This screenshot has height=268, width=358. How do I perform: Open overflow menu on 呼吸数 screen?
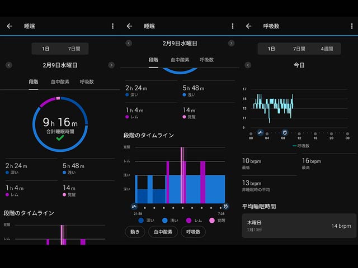[x=352, y=26]
